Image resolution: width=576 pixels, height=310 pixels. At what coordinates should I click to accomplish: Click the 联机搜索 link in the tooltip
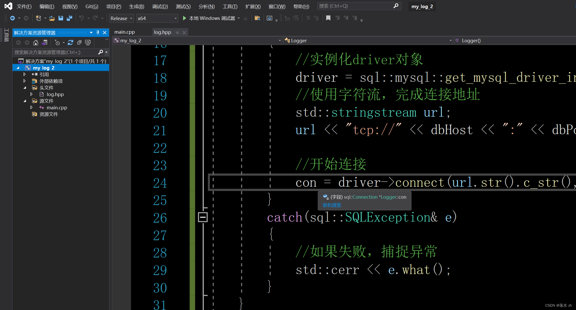click(332, 205)
